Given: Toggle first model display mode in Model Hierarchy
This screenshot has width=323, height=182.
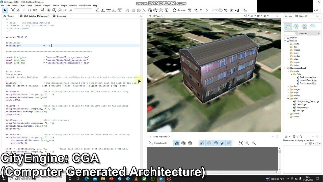Looking at the screenshot, I should 176,143.
